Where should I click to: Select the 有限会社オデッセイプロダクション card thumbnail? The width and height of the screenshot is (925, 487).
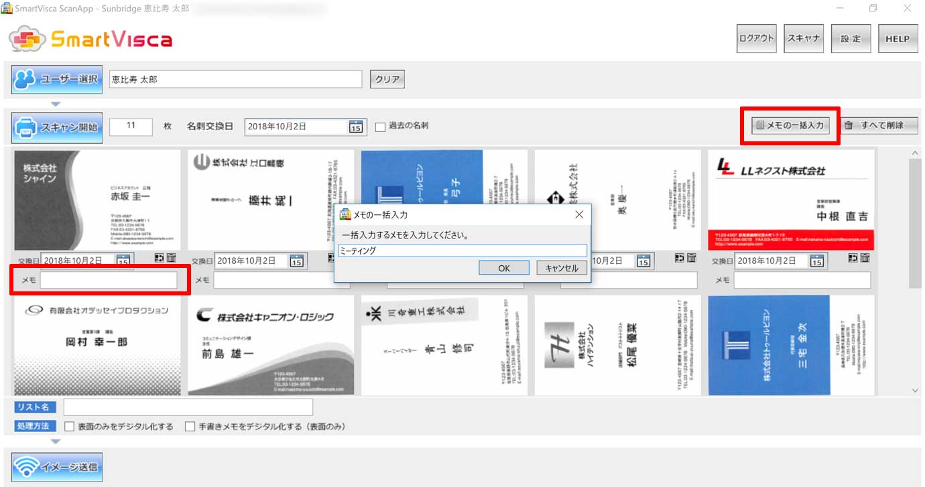coord(97,345)
